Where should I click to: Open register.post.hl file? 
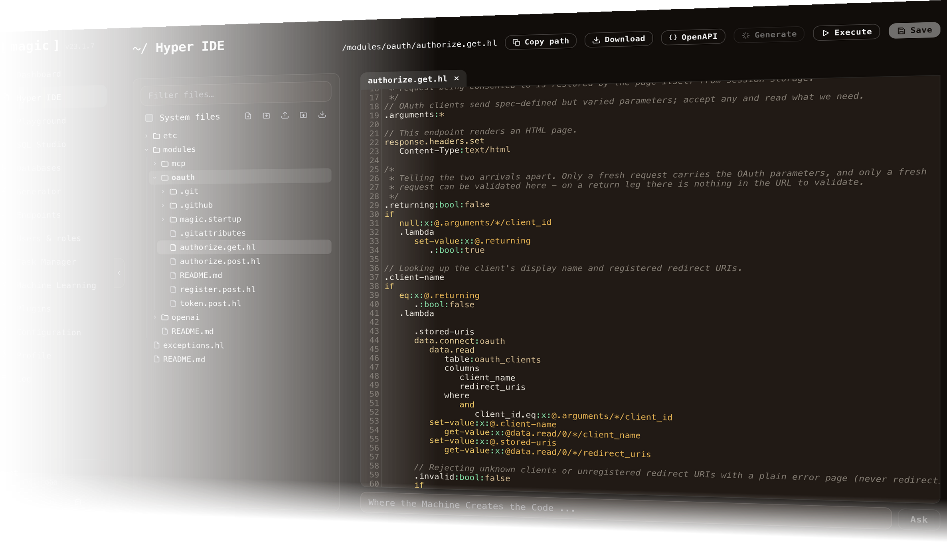pos(217,289)
